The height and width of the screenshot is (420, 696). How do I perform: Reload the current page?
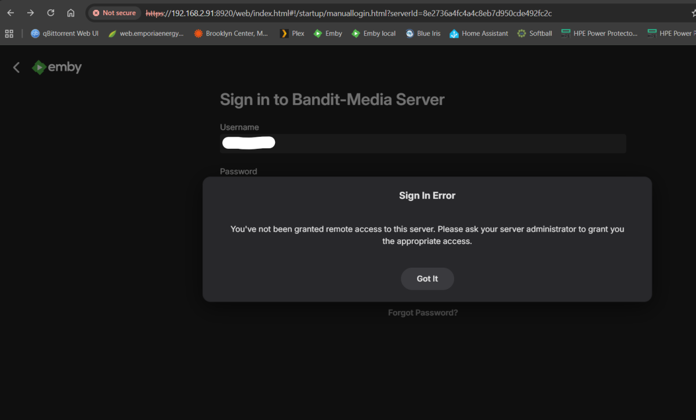[50, 13]
